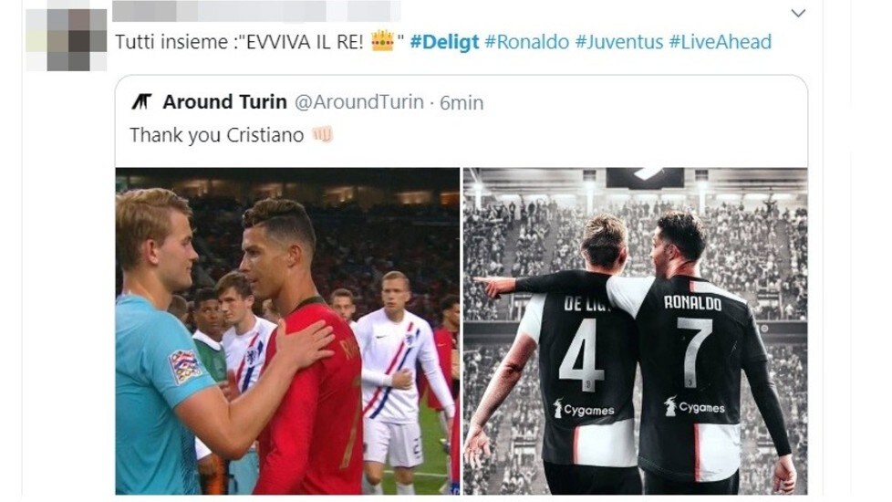Click the Nations League badge on blue sleeve

pos(184,365)
